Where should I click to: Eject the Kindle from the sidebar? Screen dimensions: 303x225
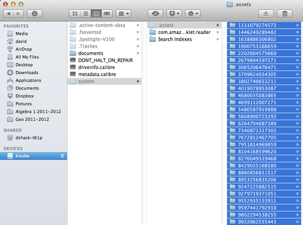point(62,156)
